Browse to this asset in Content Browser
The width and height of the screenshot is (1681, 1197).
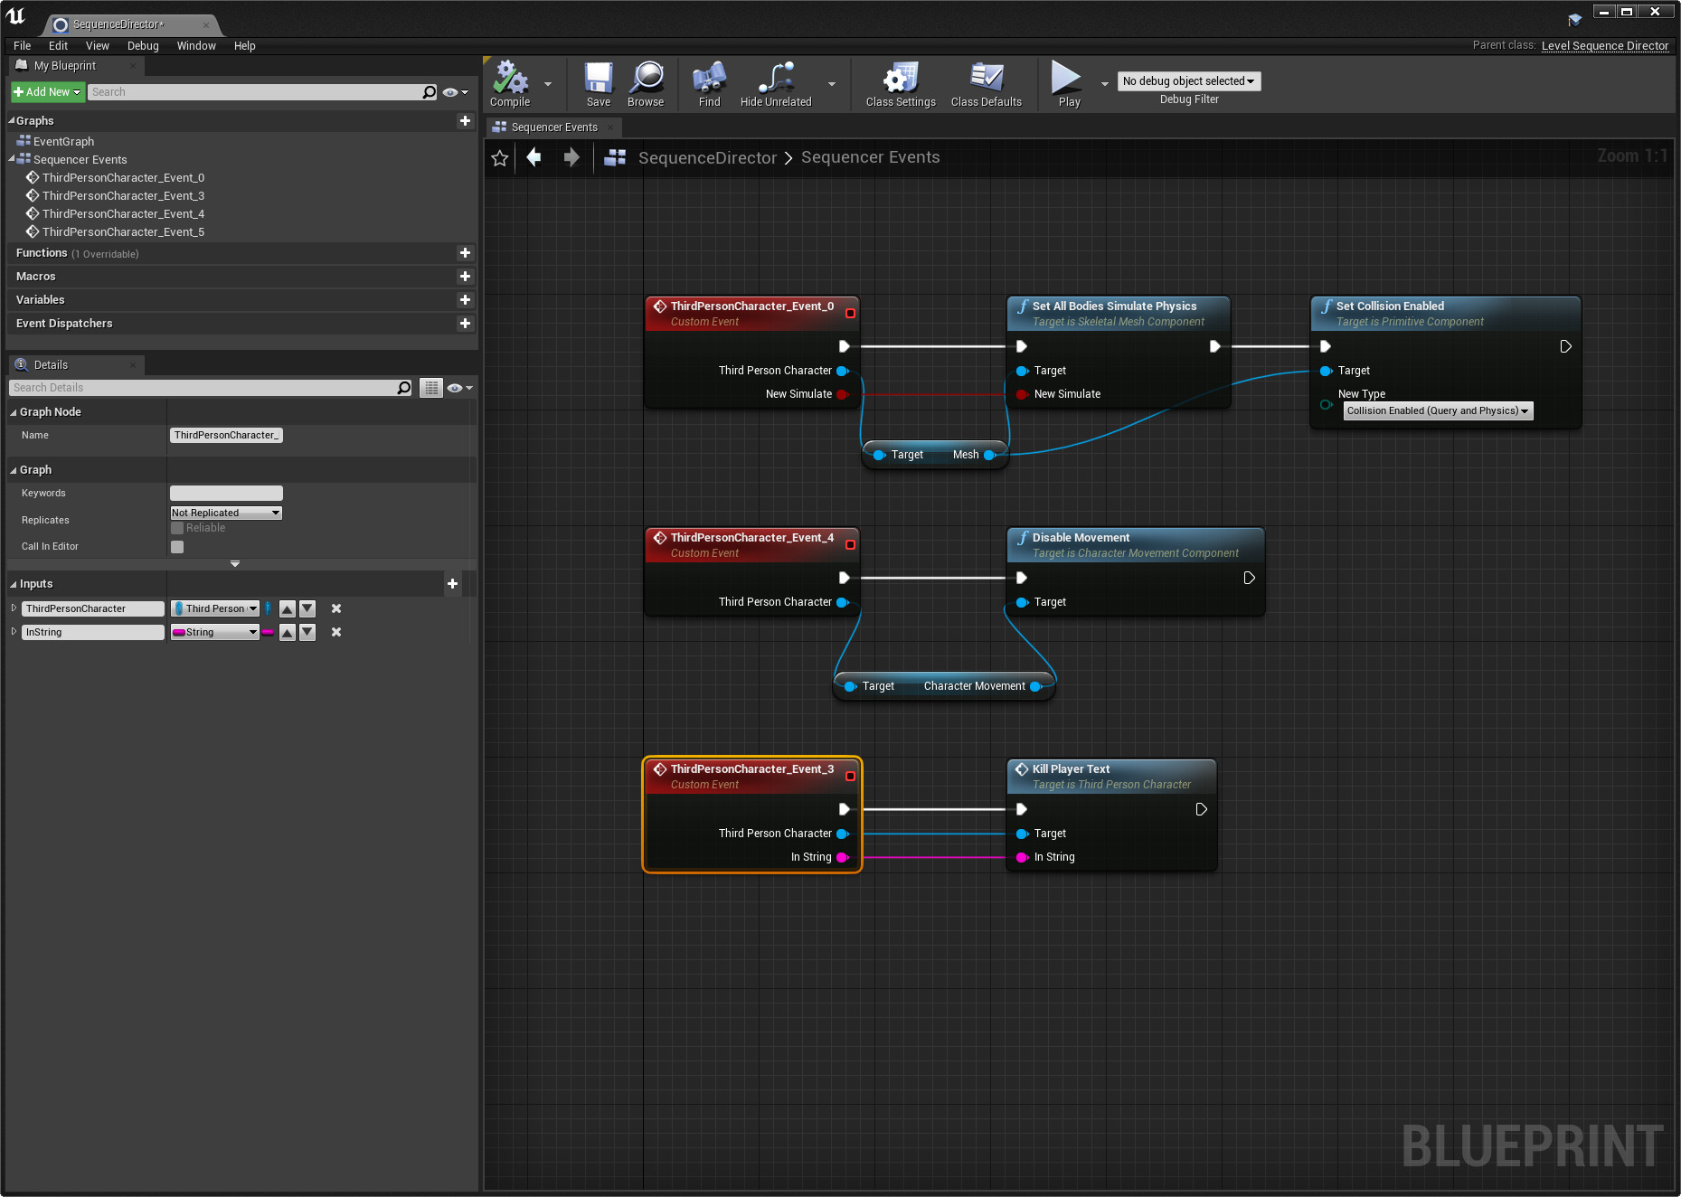click(646, 83)
